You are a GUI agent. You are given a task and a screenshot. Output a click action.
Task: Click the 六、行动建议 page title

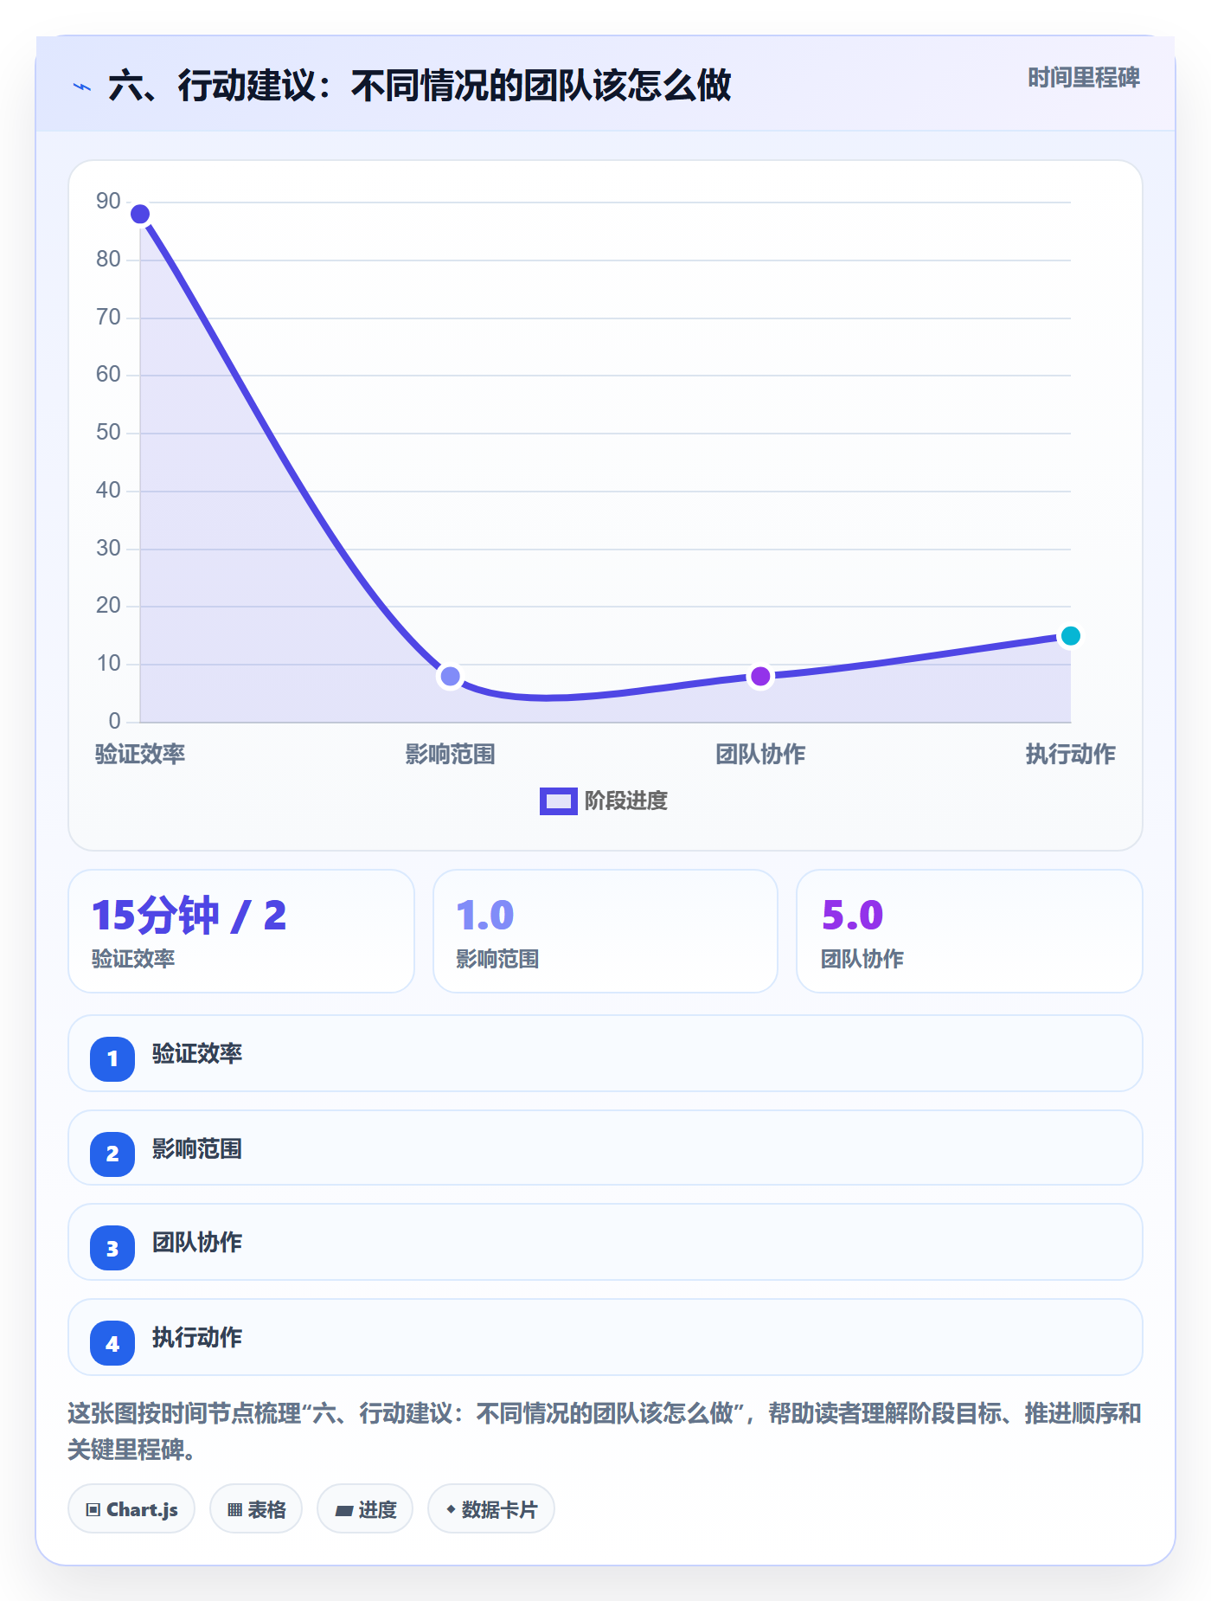pos(420,86)
